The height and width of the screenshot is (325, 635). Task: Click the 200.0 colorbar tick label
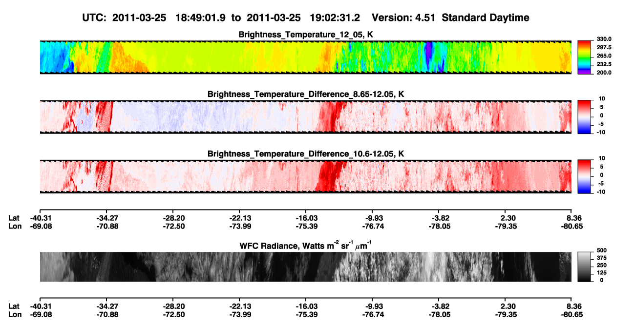point(603,73)
